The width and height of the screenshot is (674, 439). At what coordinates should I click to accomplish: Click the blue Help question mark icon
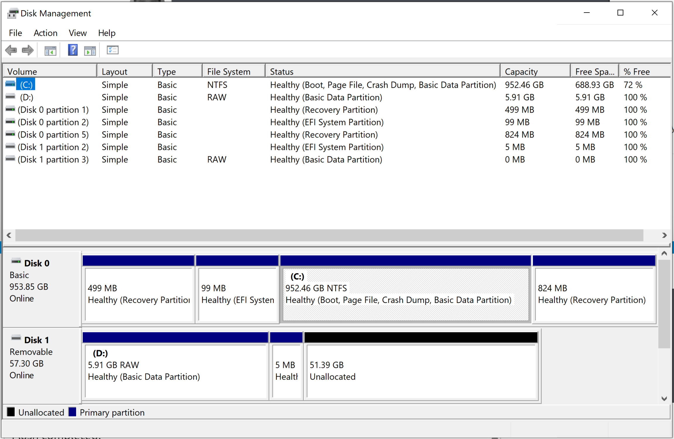pyautogui.click(x=73, y=50)
